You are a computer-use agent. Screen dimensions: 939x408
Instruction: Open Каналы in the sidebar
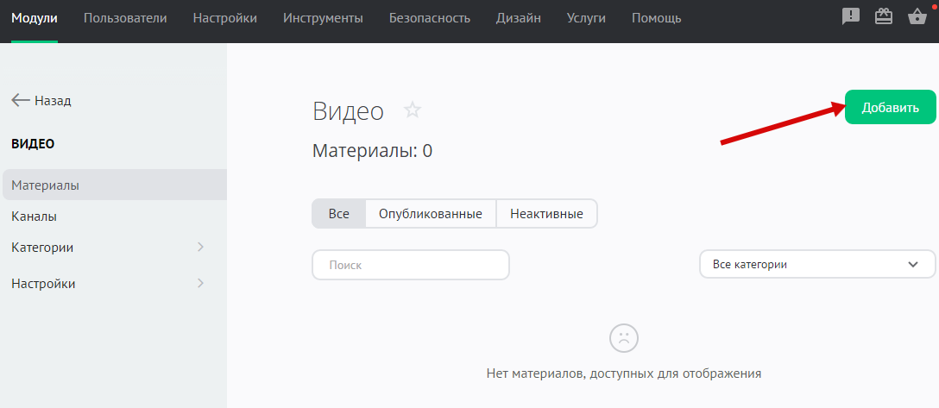[35, 217]
